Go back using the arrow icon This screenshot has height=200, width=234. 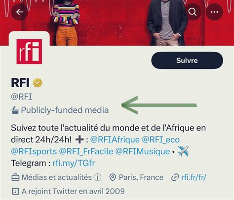[x=20, y=12]
